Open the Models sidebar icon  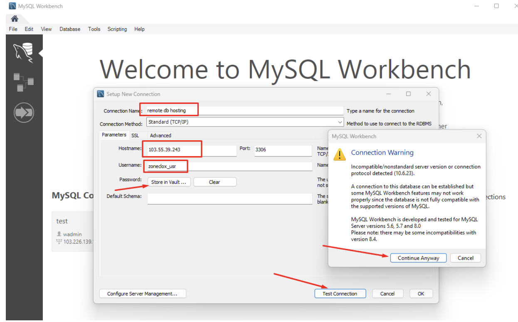point(24,82)
